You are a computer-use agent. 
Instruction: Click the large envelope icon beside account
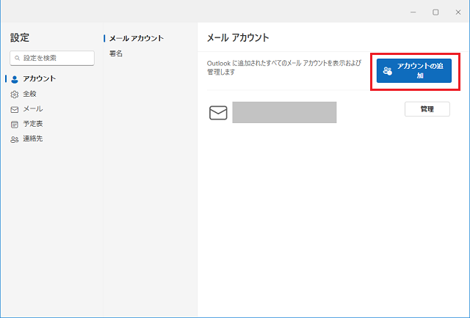point(218,113)
